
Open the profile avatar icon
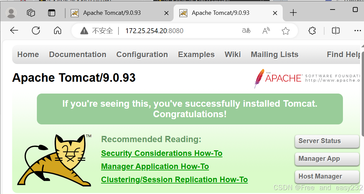[11, 13]
